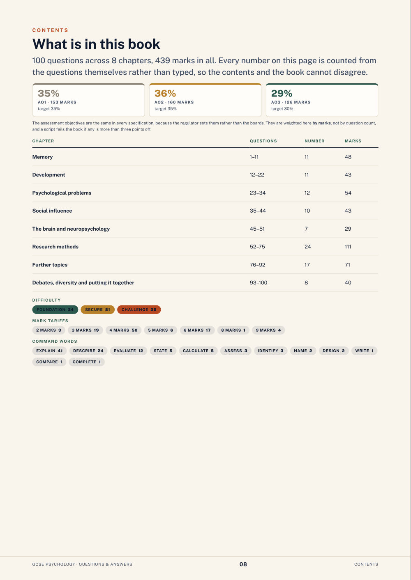Select the 8 Marks 1 tariff chip
This screenshot has width=411, height=580.
233,330
